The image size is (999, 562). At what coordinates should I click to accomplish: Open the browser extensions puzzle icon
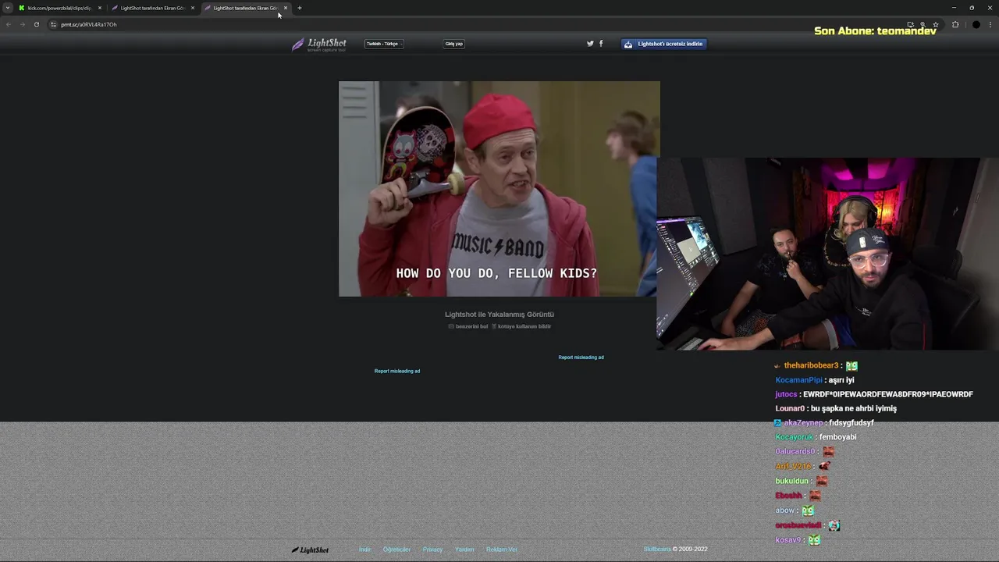click(x=955, y=24)
